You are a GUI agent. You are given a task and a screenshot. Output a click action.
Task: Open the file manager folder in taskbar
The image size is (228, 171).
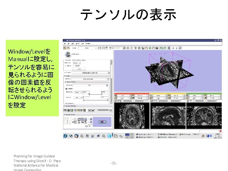click(x=116, y=136)
